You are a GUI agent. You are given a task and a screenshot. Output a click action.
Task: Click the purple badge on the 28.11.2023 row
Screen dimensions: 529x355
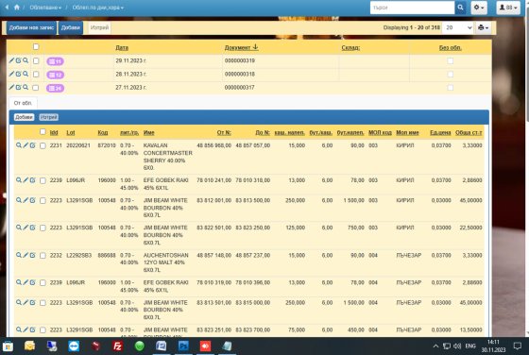55,75
